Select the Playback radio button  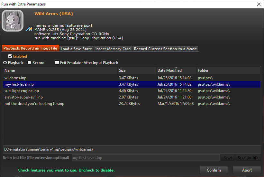click(5, 63)
